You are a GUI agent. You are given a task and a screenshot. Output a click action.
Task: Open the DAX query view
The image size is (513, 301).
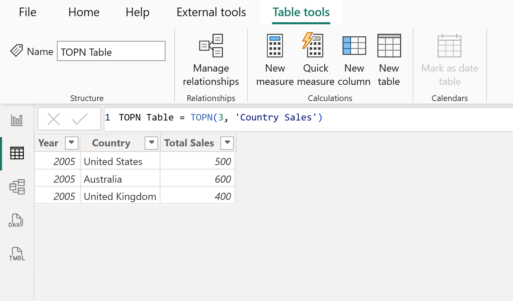(16, 220)
